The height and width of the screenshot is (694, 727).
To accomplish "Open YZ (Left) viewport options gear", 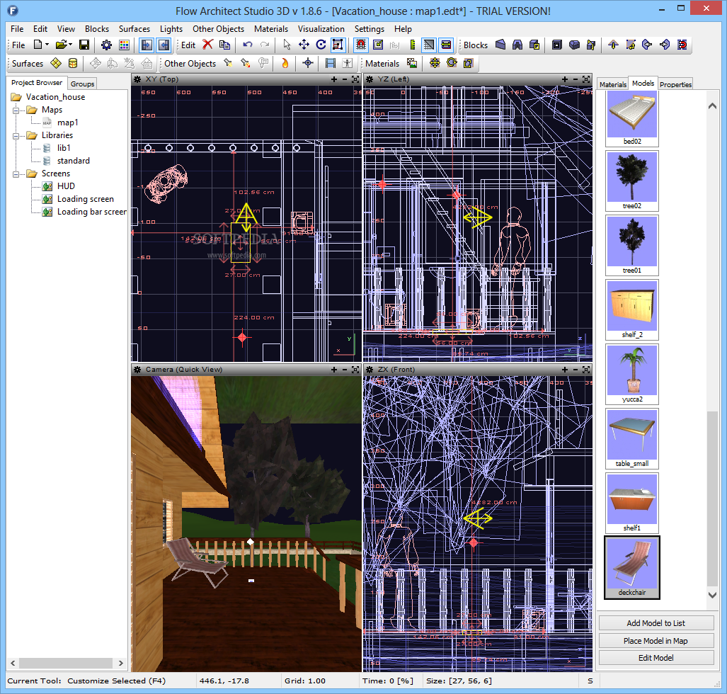I will click(369, 79).
